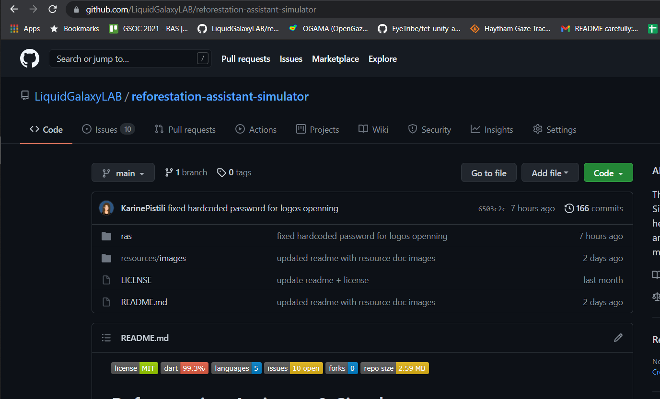Click the Go to file button
660x399 pixels.
coord(488,172)
